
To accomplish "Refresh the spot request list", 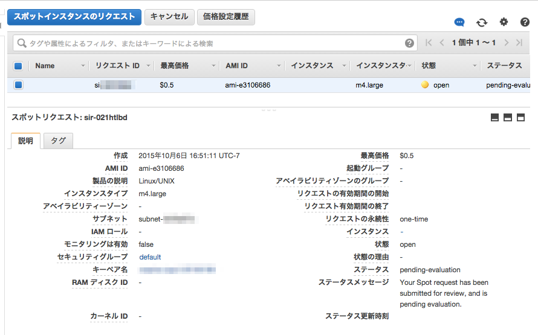I will click(482, 22).
